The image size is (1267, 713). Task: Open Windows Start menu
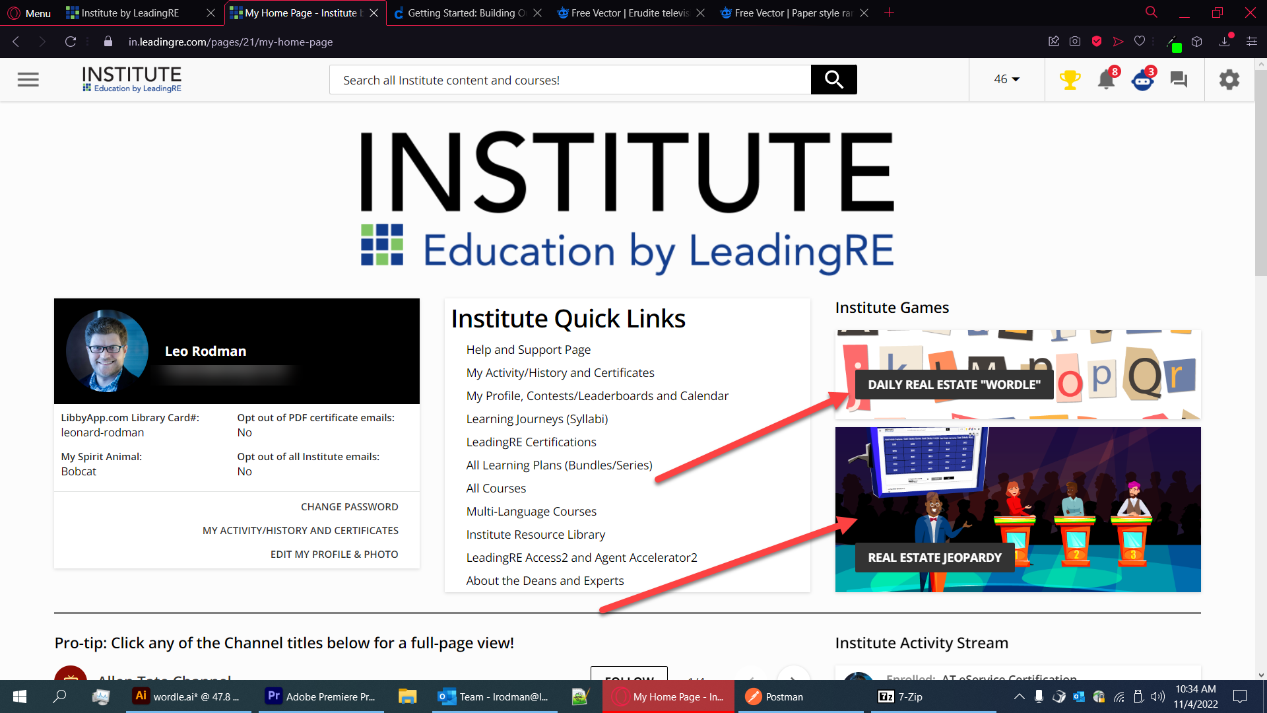click(20, 696)
